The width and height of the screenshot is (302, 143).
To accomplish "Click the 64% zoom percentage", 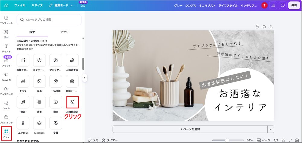I will click(x=250, y=140).
